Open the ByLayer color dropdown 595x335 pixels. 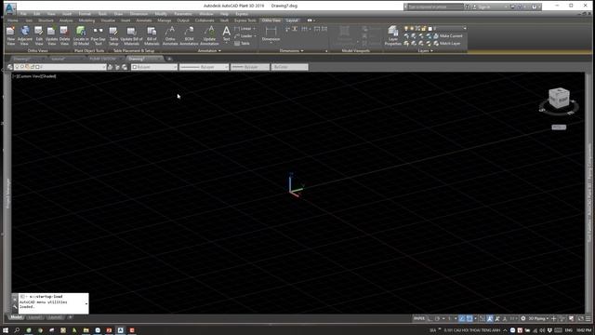154,67
